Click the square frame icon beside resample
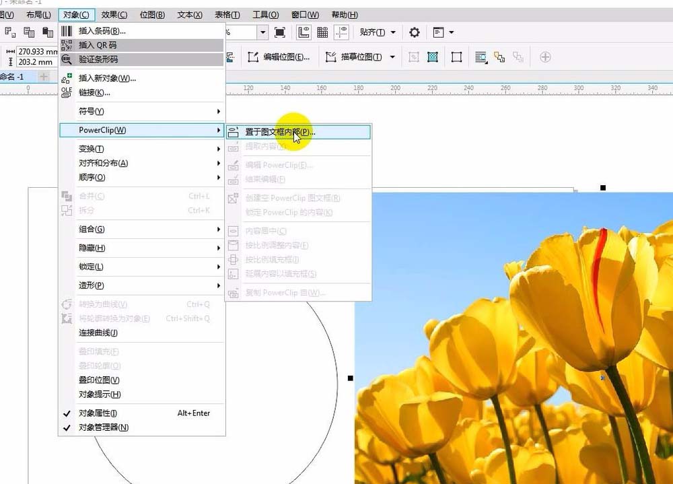This screenshot has height=484, width=673. click(457, 57)
